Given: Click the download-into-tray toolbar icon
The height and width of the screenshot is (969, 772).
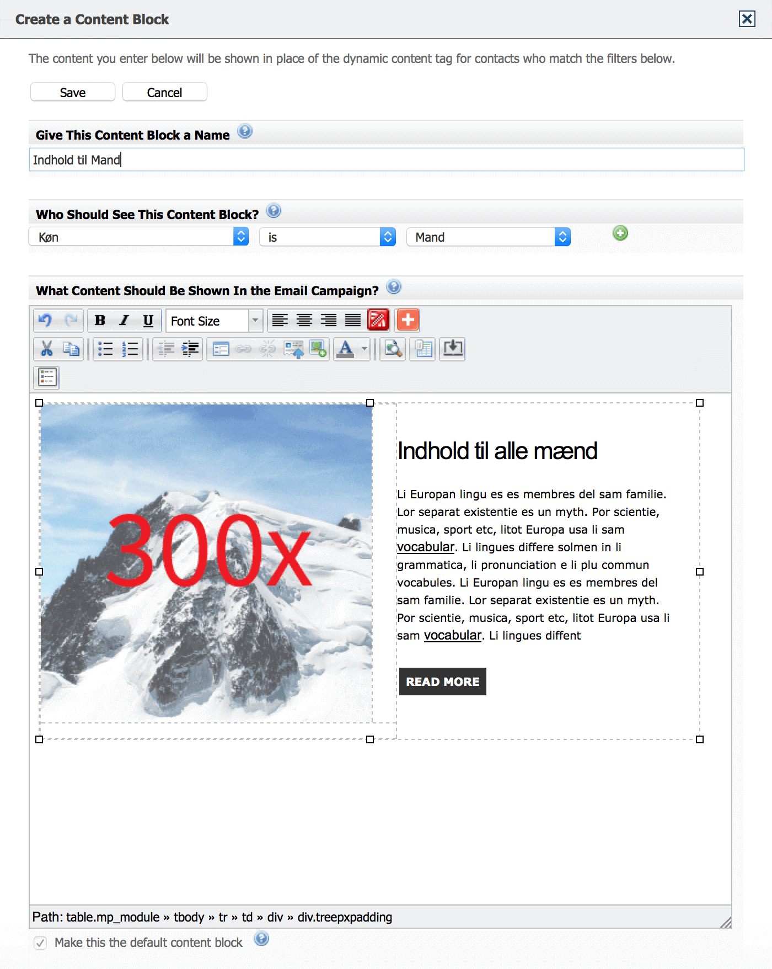Looking at the screenshot, I should [x=453, y=349].
